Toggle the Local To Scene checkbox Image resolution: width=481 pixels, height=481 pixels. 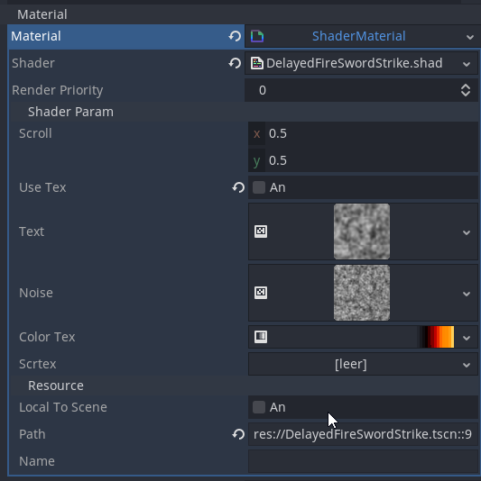pos(259,407)
